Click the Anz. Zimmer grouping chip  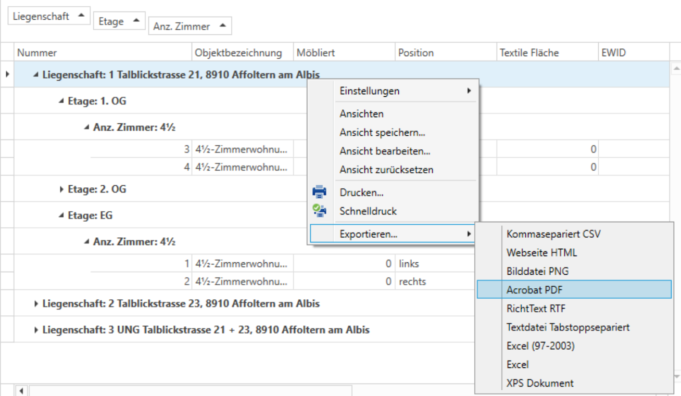click(x=190, y=26)
